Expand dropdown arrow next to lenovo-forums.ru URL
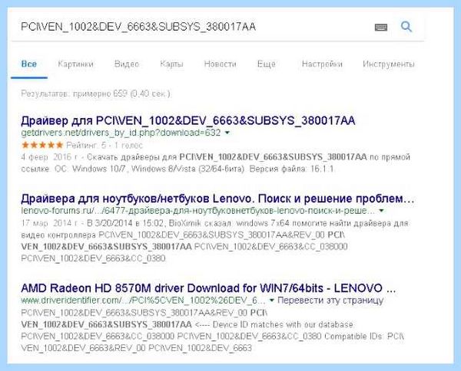Screen dimensions: 461x371 [381, 211]
